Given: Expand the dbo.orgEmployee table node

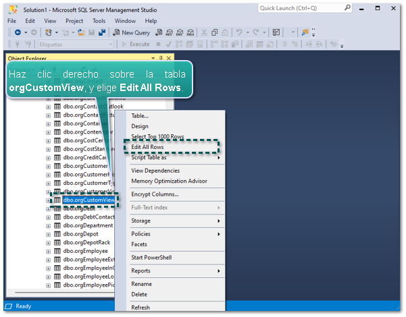Looking at the screenshot, I should [x=48, y=251].
